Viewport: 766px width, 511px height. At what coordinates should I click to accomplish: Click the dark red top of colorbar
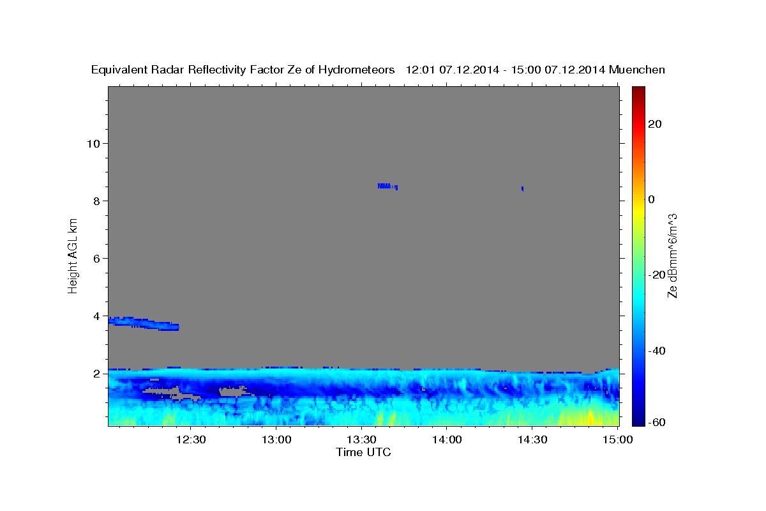click(638, 91)
